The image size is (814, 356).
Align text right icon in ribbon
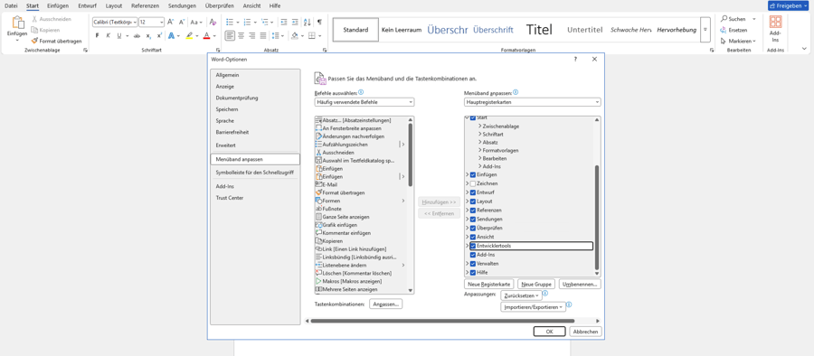coord(252,36)
